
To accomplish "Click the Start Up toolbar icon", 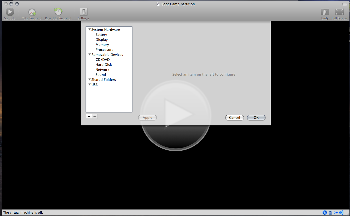I will click(x=10, y=12).
